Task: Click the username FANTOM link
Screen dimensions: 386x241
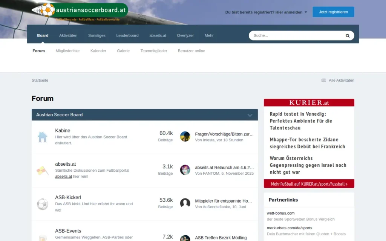Action: point(211,173)
